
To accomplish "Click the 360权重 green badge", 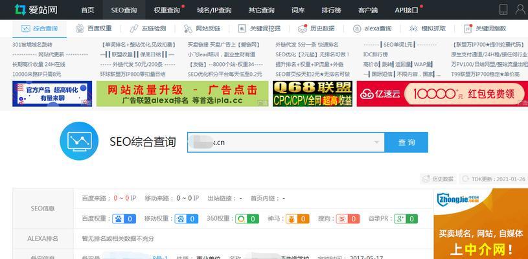I will [247, 219].
